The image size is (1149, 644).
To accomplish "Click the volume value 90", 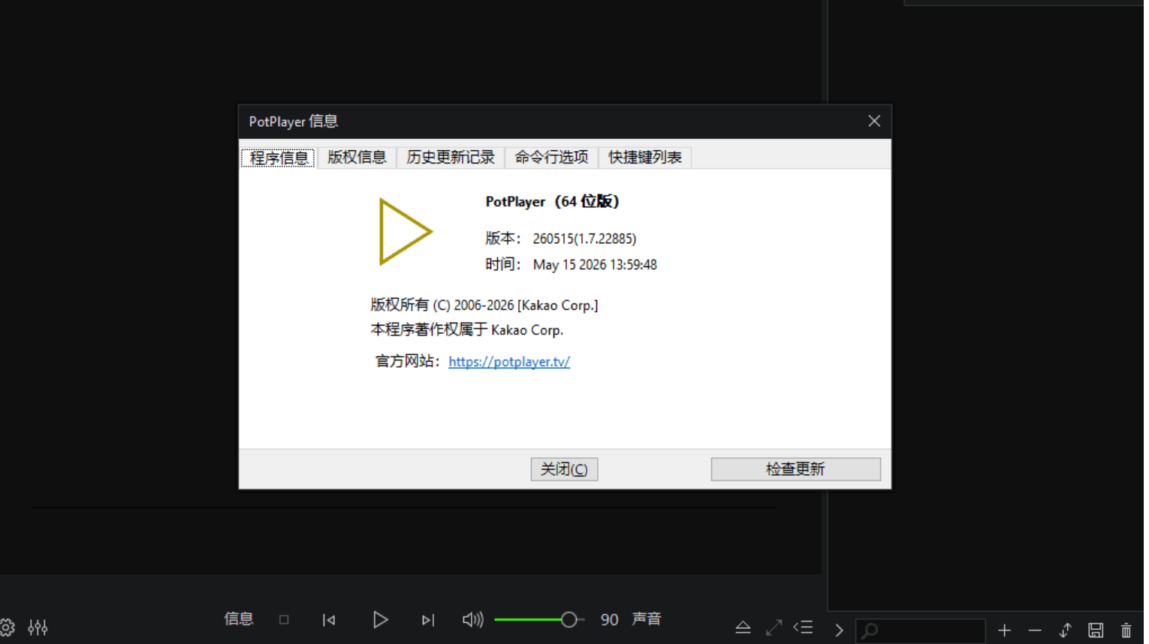I will tap(609, 620).
